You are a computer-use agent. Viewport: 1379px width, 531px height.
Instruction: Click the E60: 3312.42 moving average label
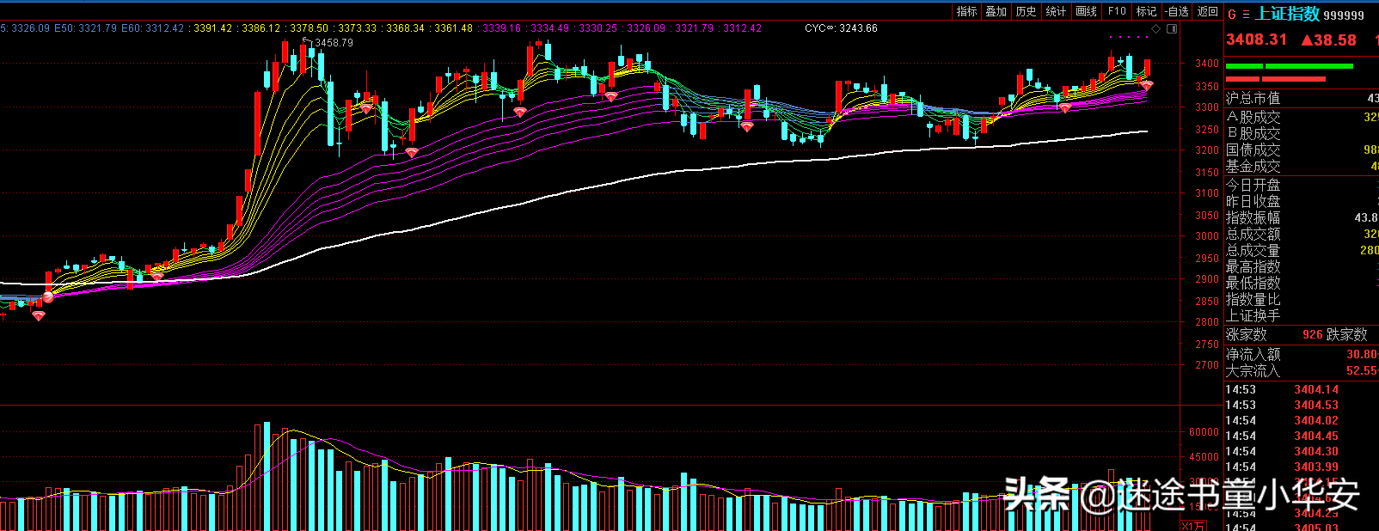(152, 28)
